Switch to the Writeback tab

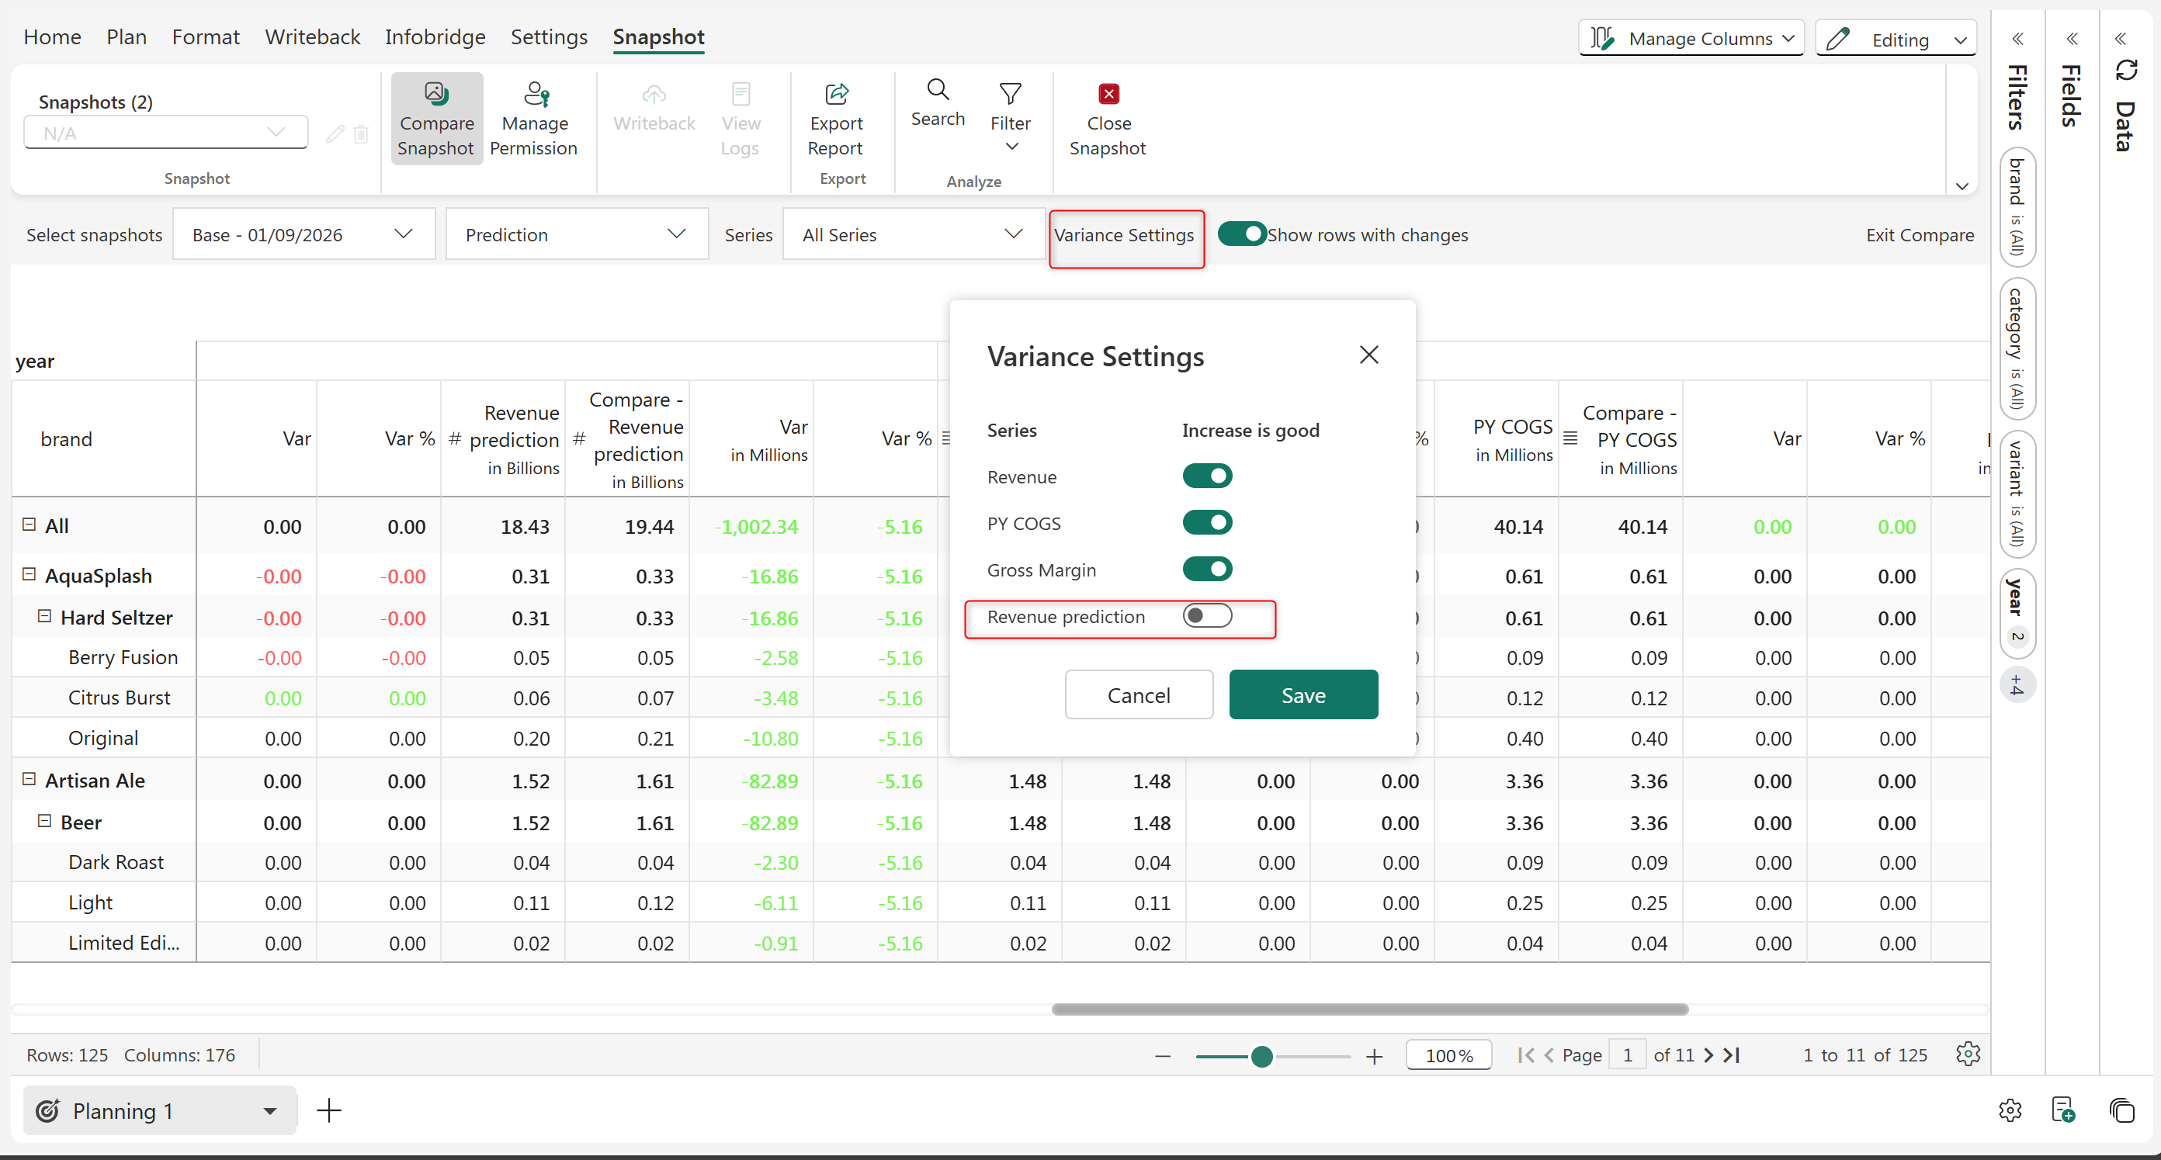312,37
